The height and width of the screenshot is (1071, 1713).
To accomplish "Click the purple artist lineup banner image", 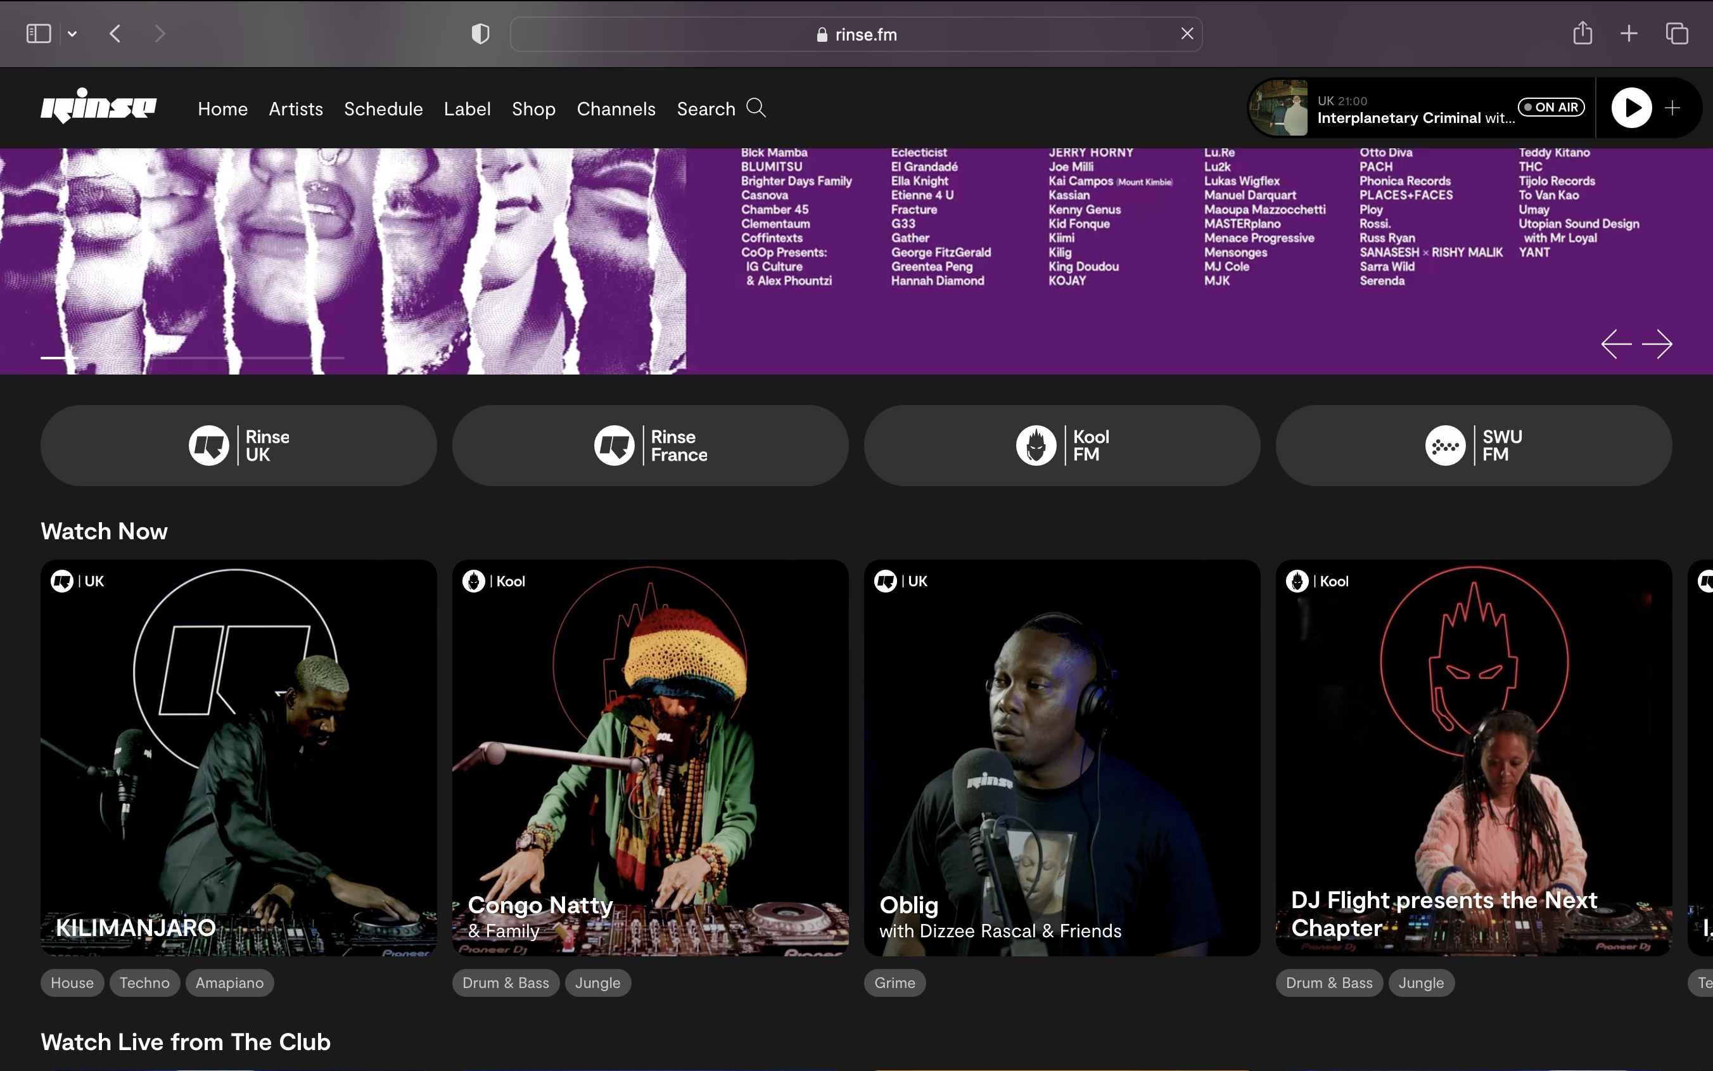I will coord(856,261).
